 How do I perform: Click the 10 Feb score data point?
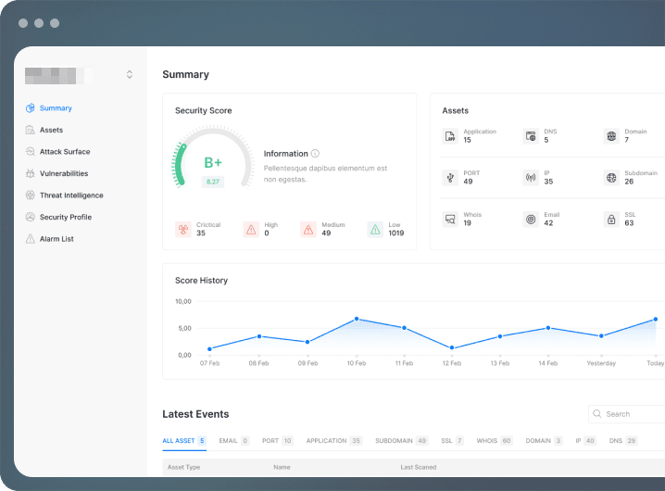tap(357, 319)
